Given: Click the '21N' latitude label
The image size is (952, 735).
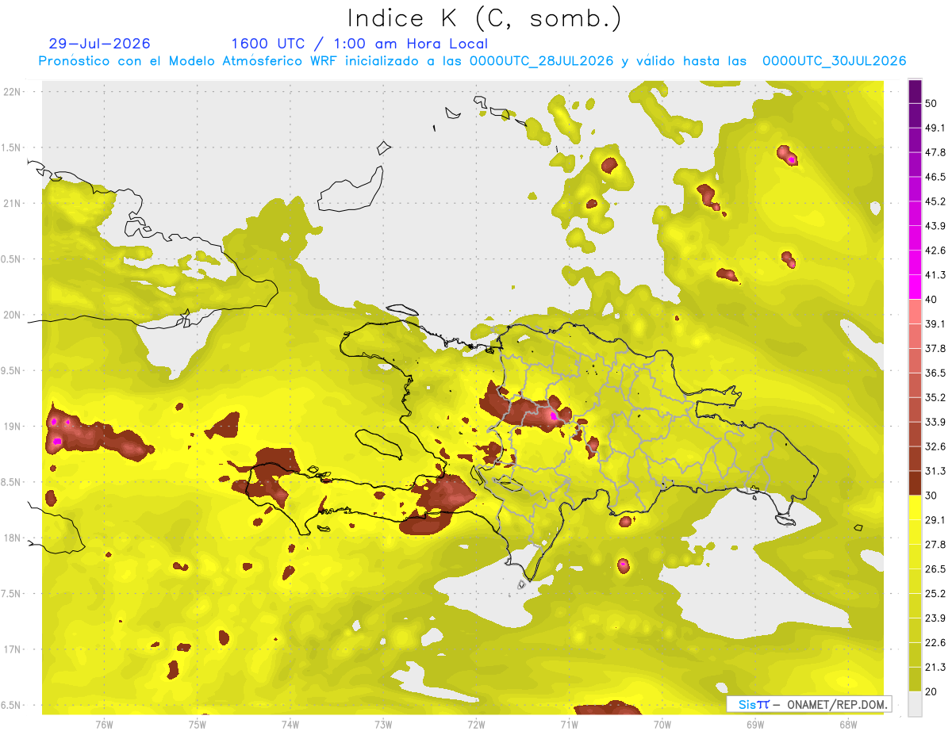Looking at the screenshot, I should 13,204.
